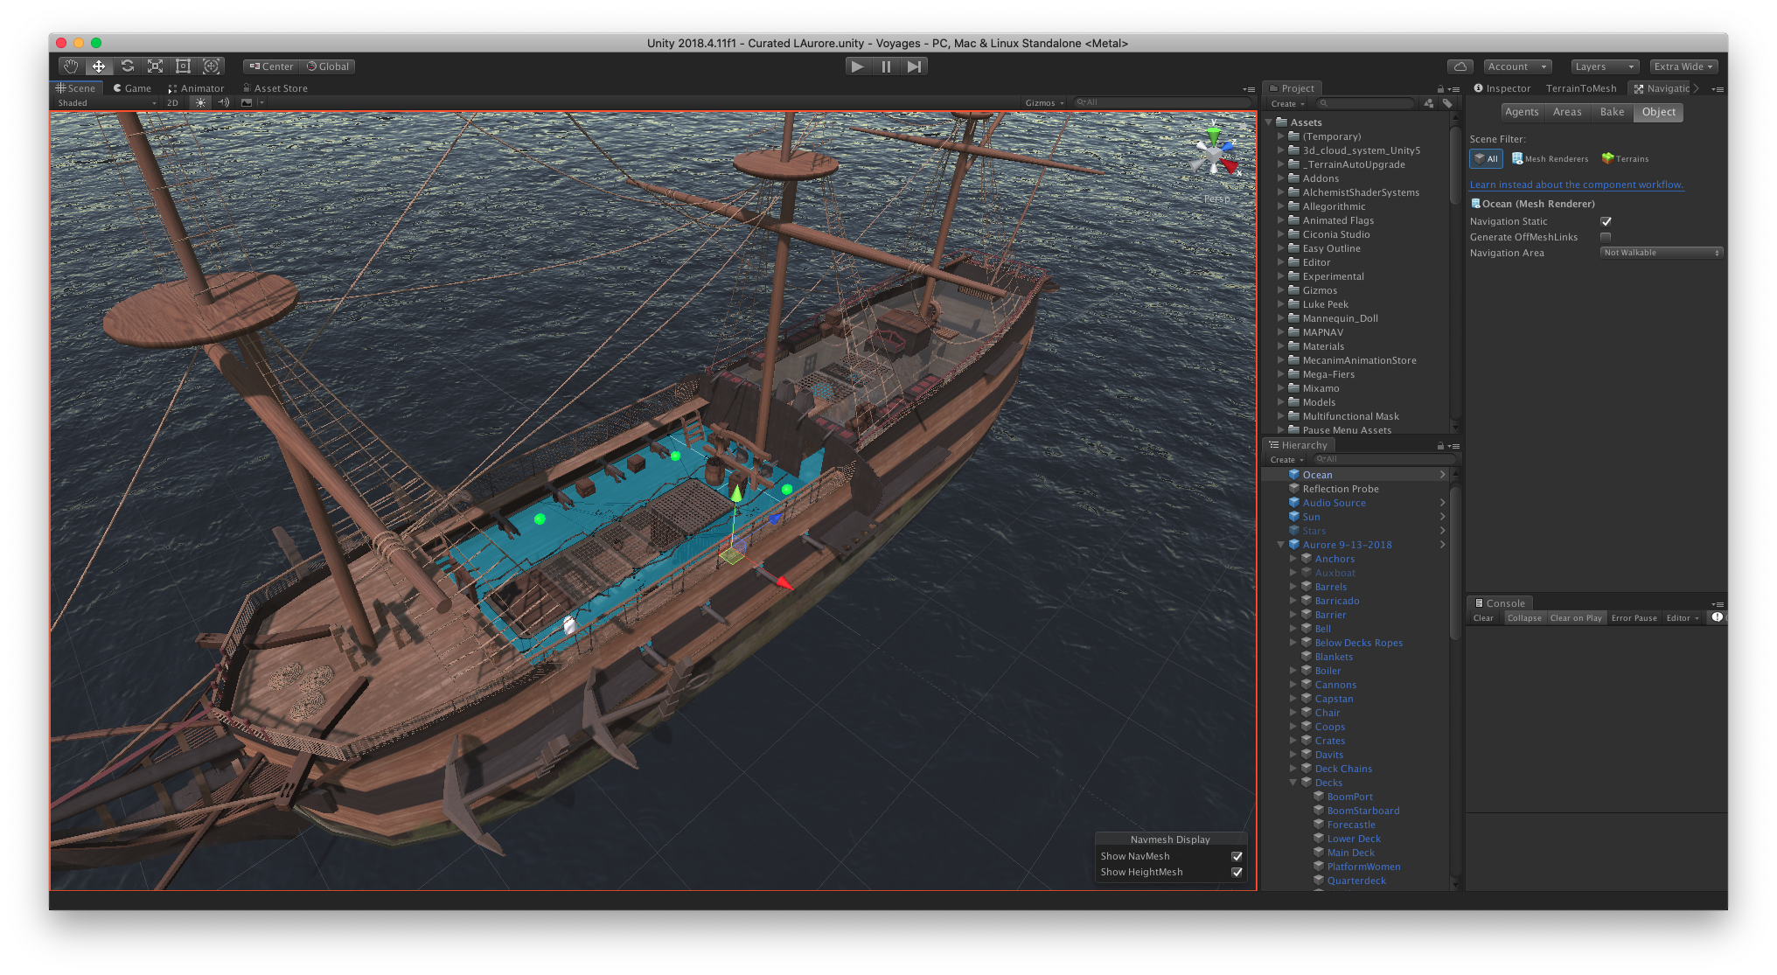
Task: Click Project search by label tag icon
Action: (x=1447, y=103)
